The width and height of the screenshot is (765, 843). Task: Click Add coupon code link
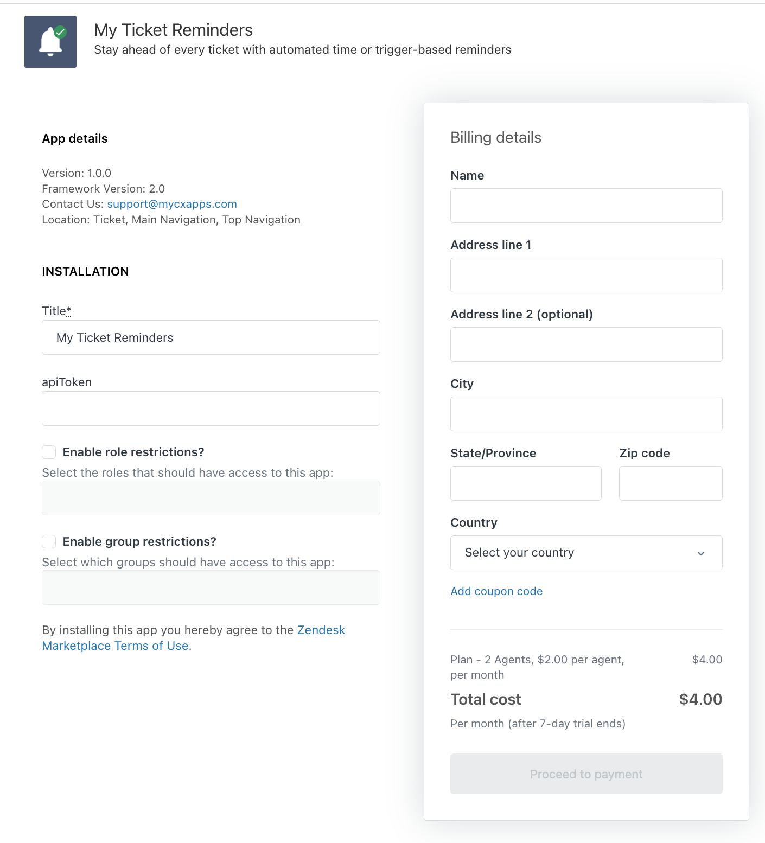tap(496, 591)
